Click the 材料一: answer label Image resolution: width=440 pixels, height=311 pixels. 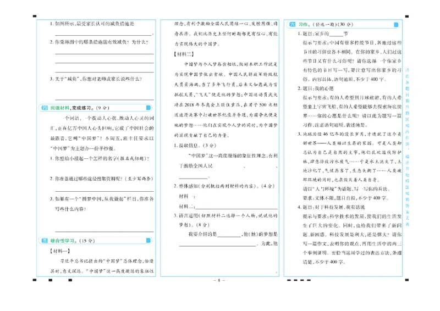click(187, 196)
